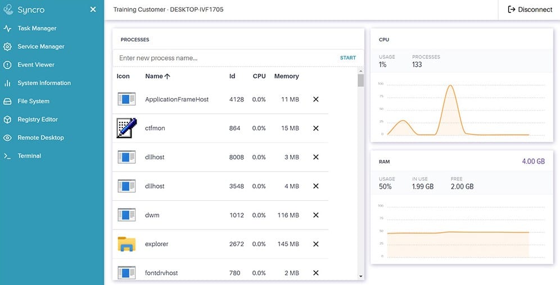560x285 pixels.
Task: Close the Syncro sidebar with the X
Action: pyautogui.click(x=93, y=10)
